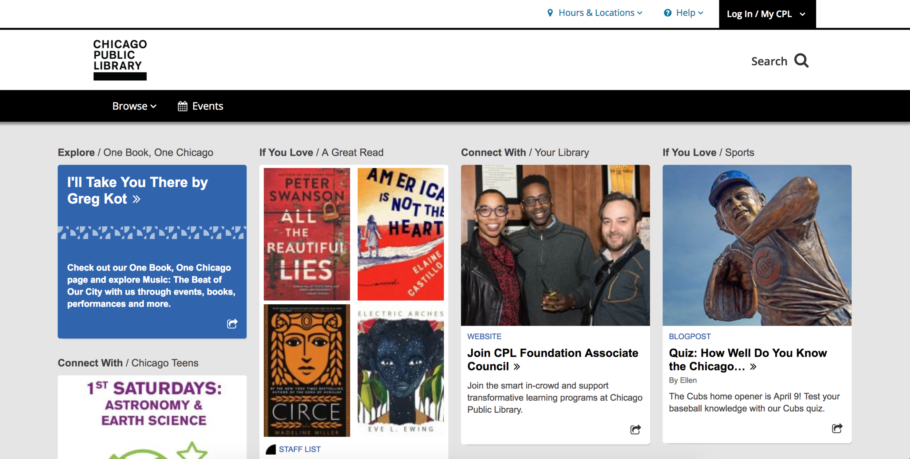910x459 pixels.
Task: Open 1st Saturdays Astronomy & Earth Science banner
Action: [x=152, y=417]
